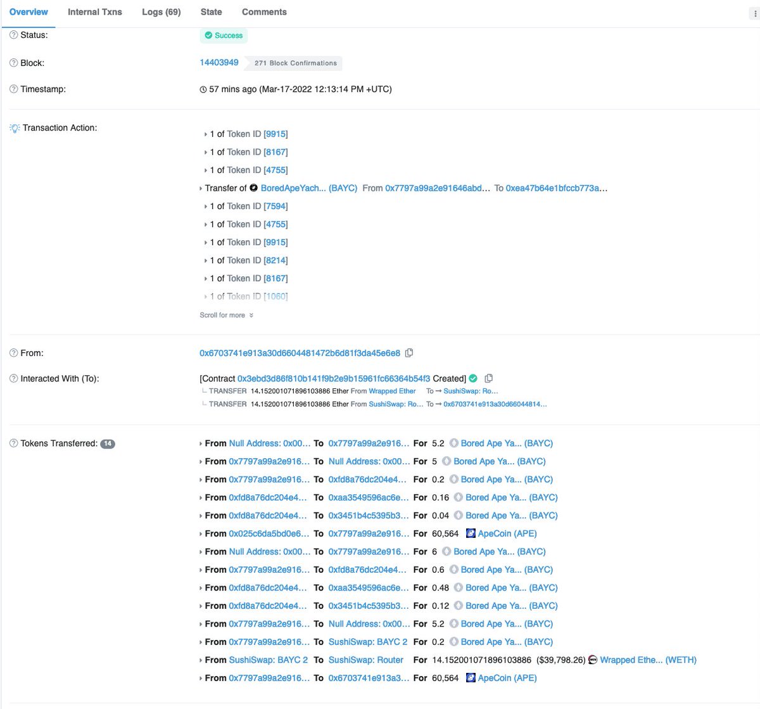Screen dimensions: 760x709
Task: Expand the Token ID [8214] action row
Action: [205, 260]
